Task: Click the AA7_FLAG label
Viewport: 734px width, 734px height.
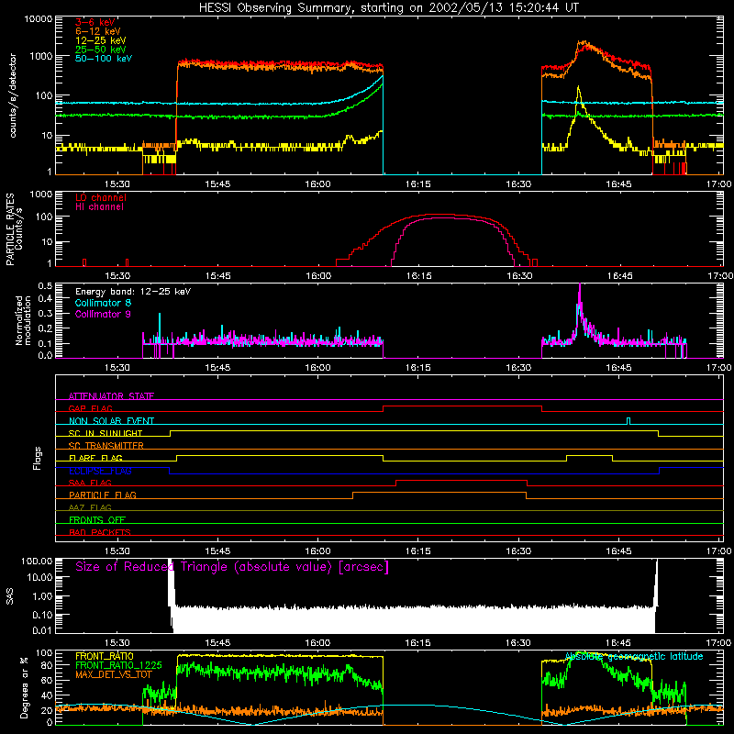Action: point(90,507)
